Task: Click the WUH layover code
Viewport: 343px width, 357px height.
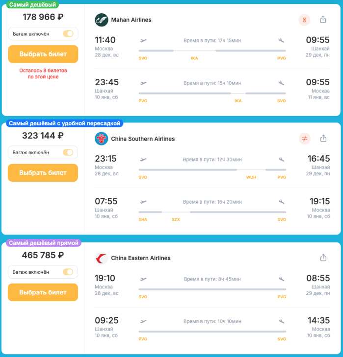Action: [251, 177]
